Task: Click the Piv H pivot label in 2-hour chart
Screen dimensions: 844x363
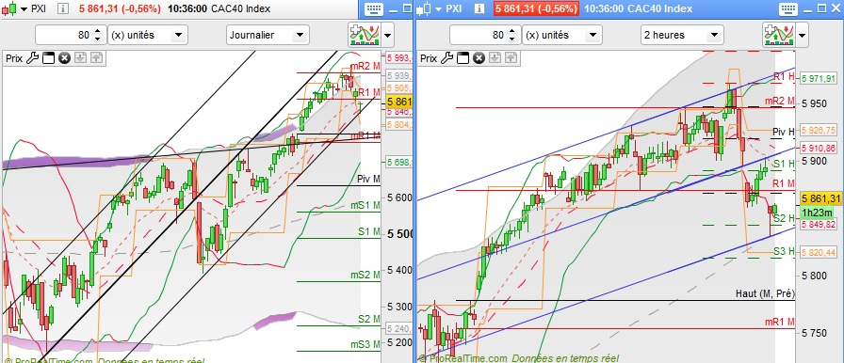Action: [784, 132]
